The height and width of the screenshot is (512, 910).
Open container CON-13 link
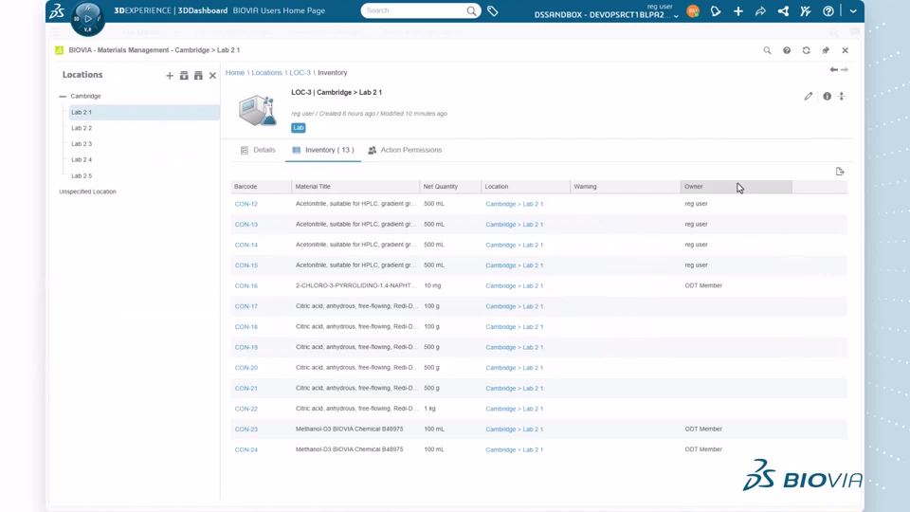[x=246, y=224]
